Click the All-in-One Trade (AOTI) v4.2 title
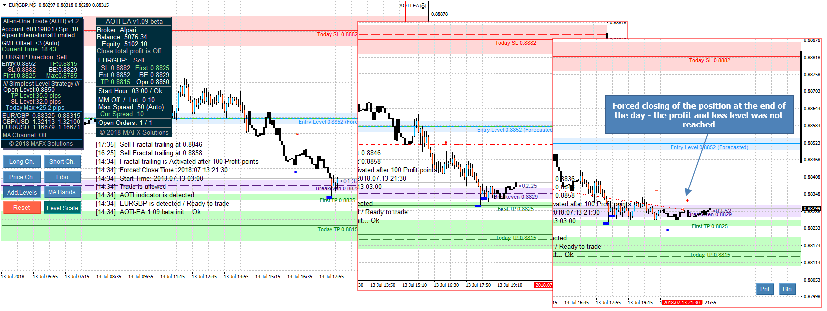 click(41, 21)
